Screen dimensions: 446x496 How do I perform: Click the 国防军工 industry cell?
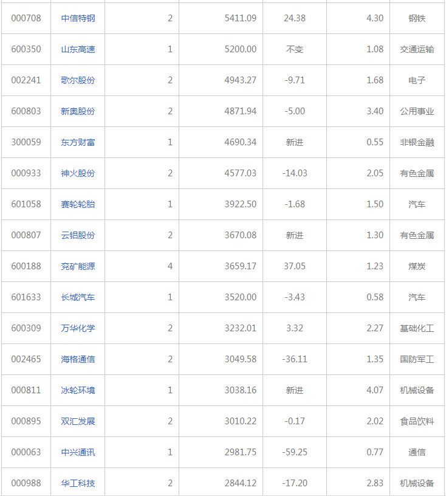click(x=417, y=359)
